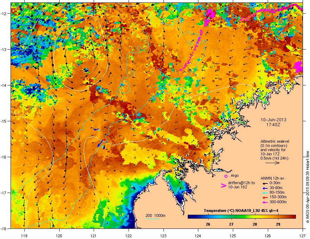Click the color bar label 29
This screenshot has width=310, height=239.
click(x=278, y=224)
